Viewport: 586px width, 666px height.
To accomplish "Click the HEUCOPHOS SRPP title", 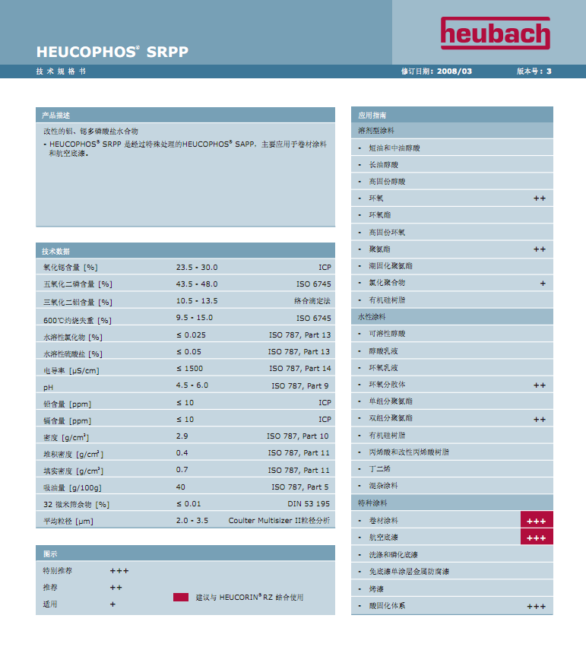I will (112, 52).
